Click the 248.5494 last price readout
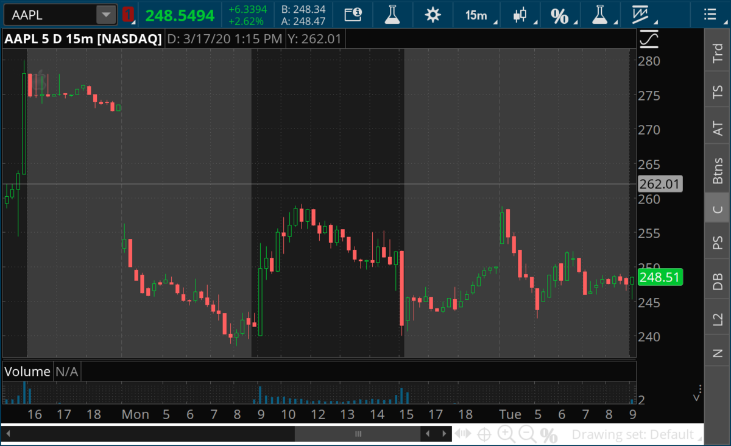 (x=180, y=15)
